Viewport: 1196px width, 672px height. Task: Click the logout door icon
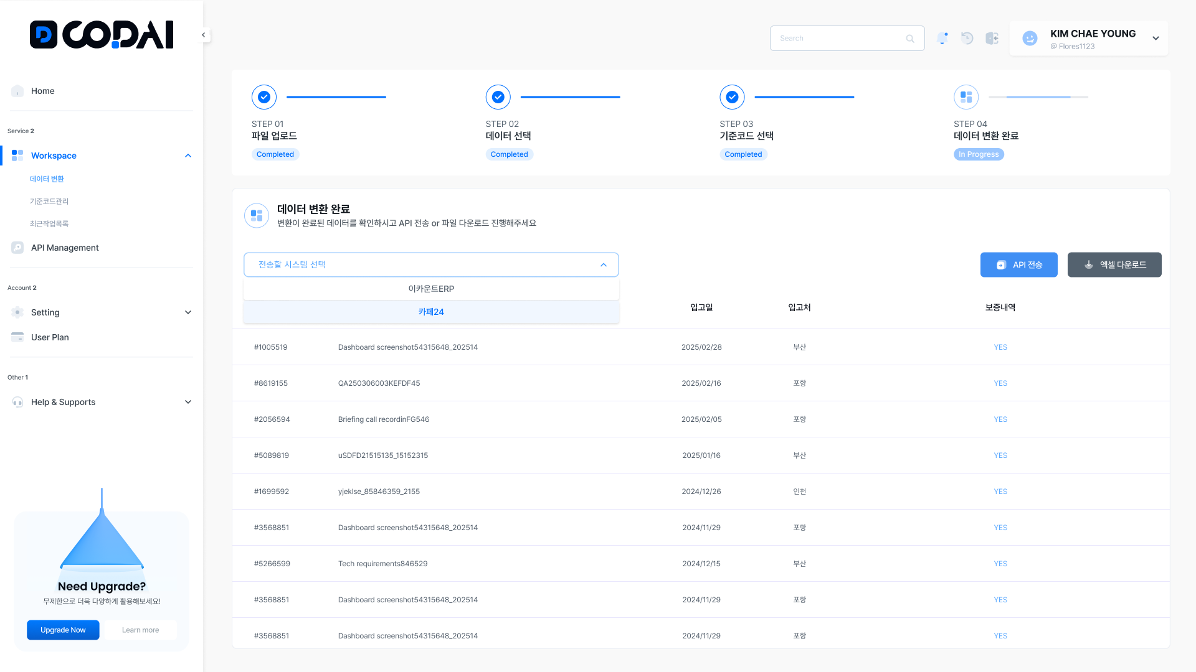992,39
